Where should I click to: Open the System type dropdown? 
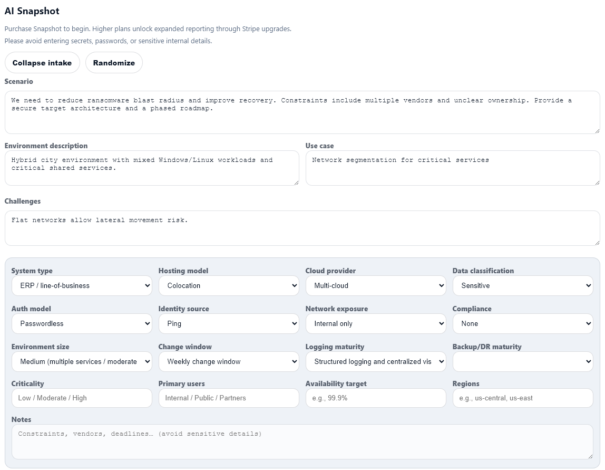[82, 285]
